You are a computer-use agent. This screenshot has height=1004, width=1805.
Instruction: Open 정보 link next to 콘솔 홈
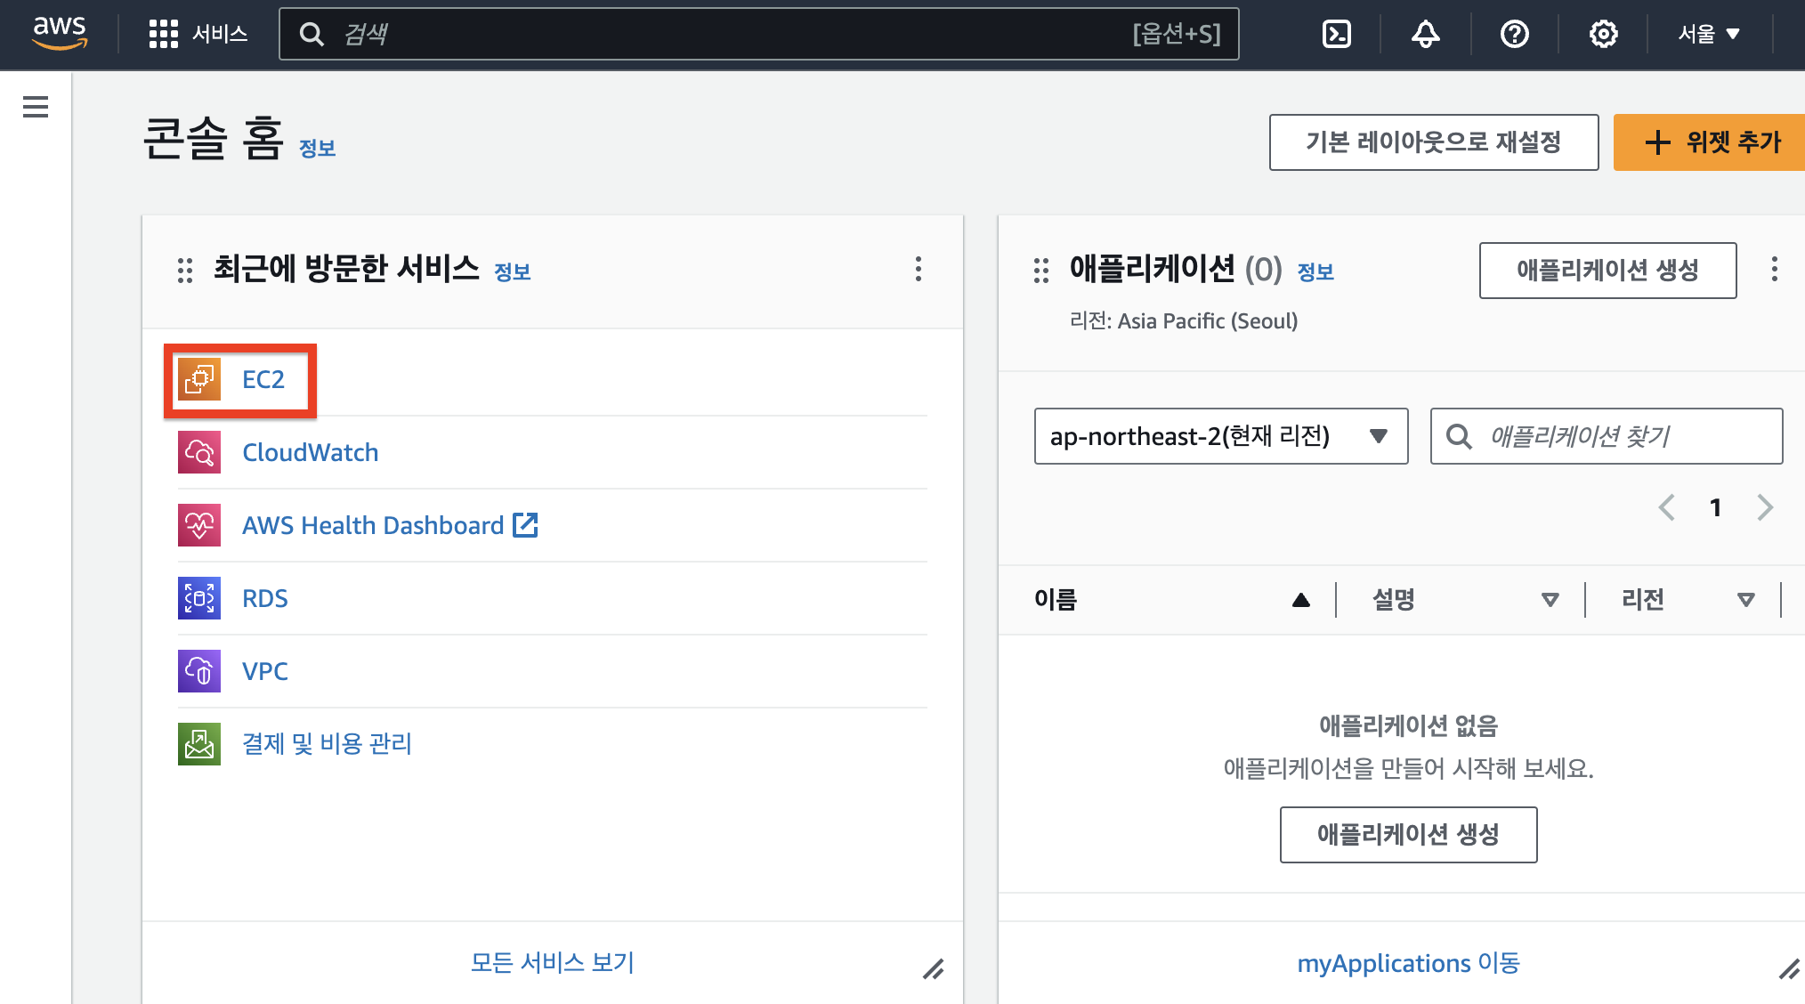pyautogui.click(x=317, y=148)
